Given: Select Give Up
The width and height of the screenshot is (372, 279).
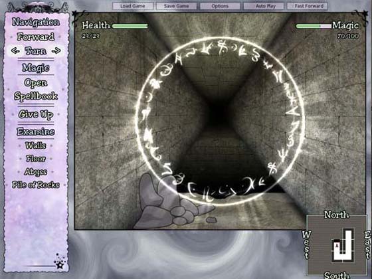Looking at the screenshot, I should (x=36, y=114).
